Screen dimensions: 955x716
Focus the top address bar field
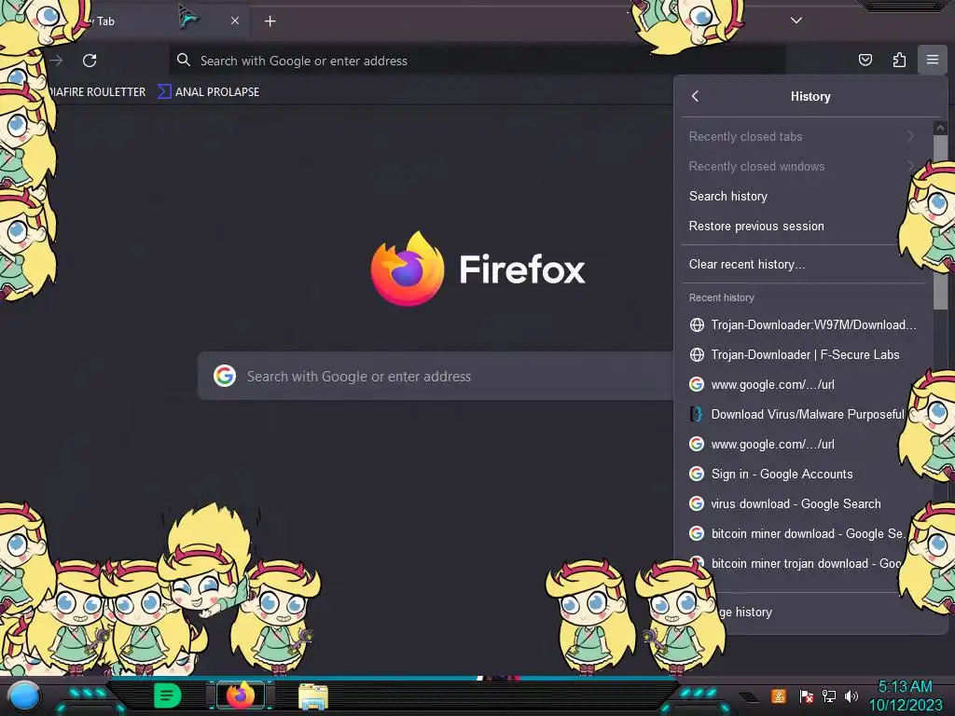click(x=477, y=61)
